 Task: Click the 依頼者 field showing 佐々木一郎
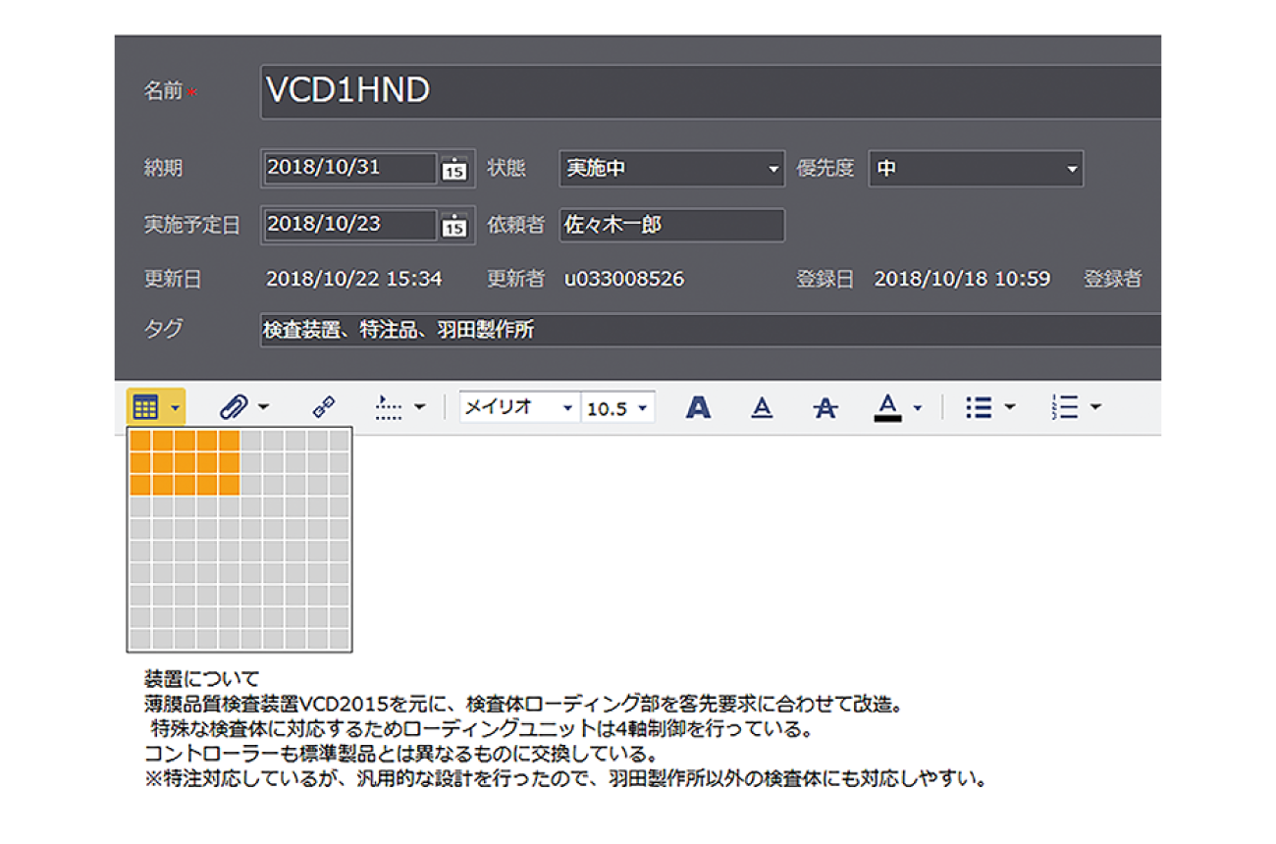coord(670,225)
